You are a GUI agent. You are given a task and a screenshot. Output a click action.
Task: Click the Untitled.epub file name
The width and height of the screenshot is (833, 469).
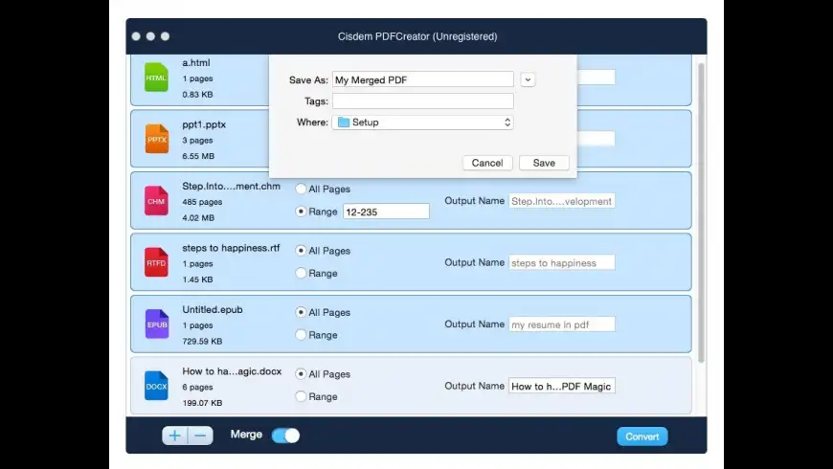[213, 310]
